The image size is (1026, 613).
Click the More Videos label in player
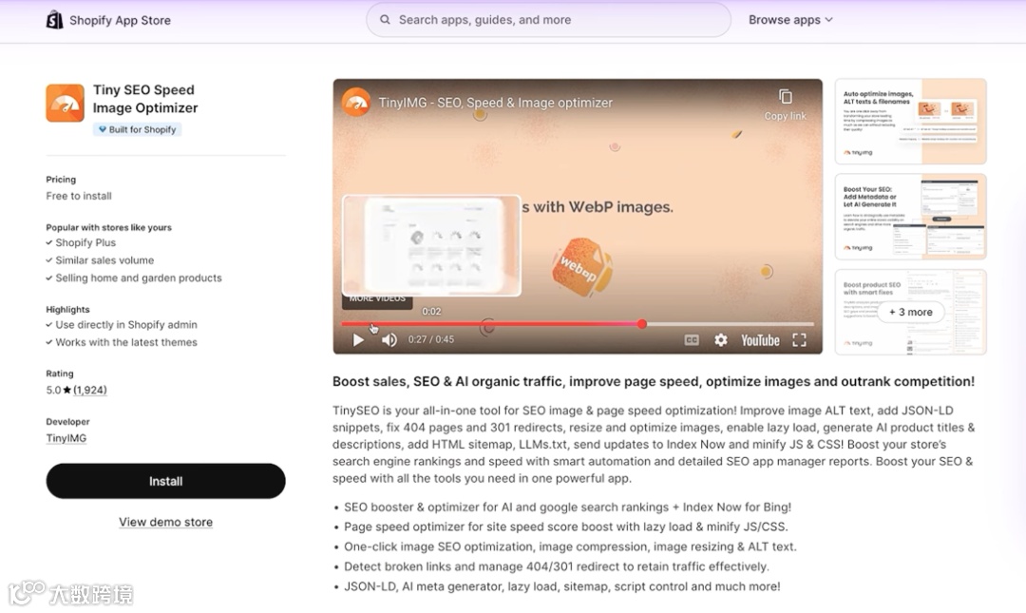coord(377,299)
